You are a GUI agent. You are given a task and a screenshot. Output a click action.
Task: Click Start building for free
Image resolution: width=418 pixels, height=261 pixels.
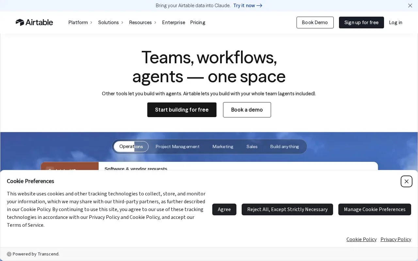click(182, 110)
